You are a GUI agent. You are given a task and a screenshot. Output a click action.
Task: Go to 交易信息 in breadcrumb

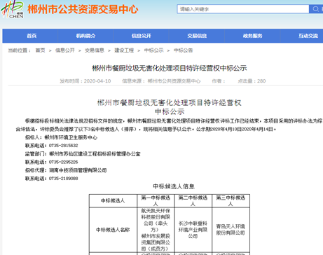click(x=95, y=50)
